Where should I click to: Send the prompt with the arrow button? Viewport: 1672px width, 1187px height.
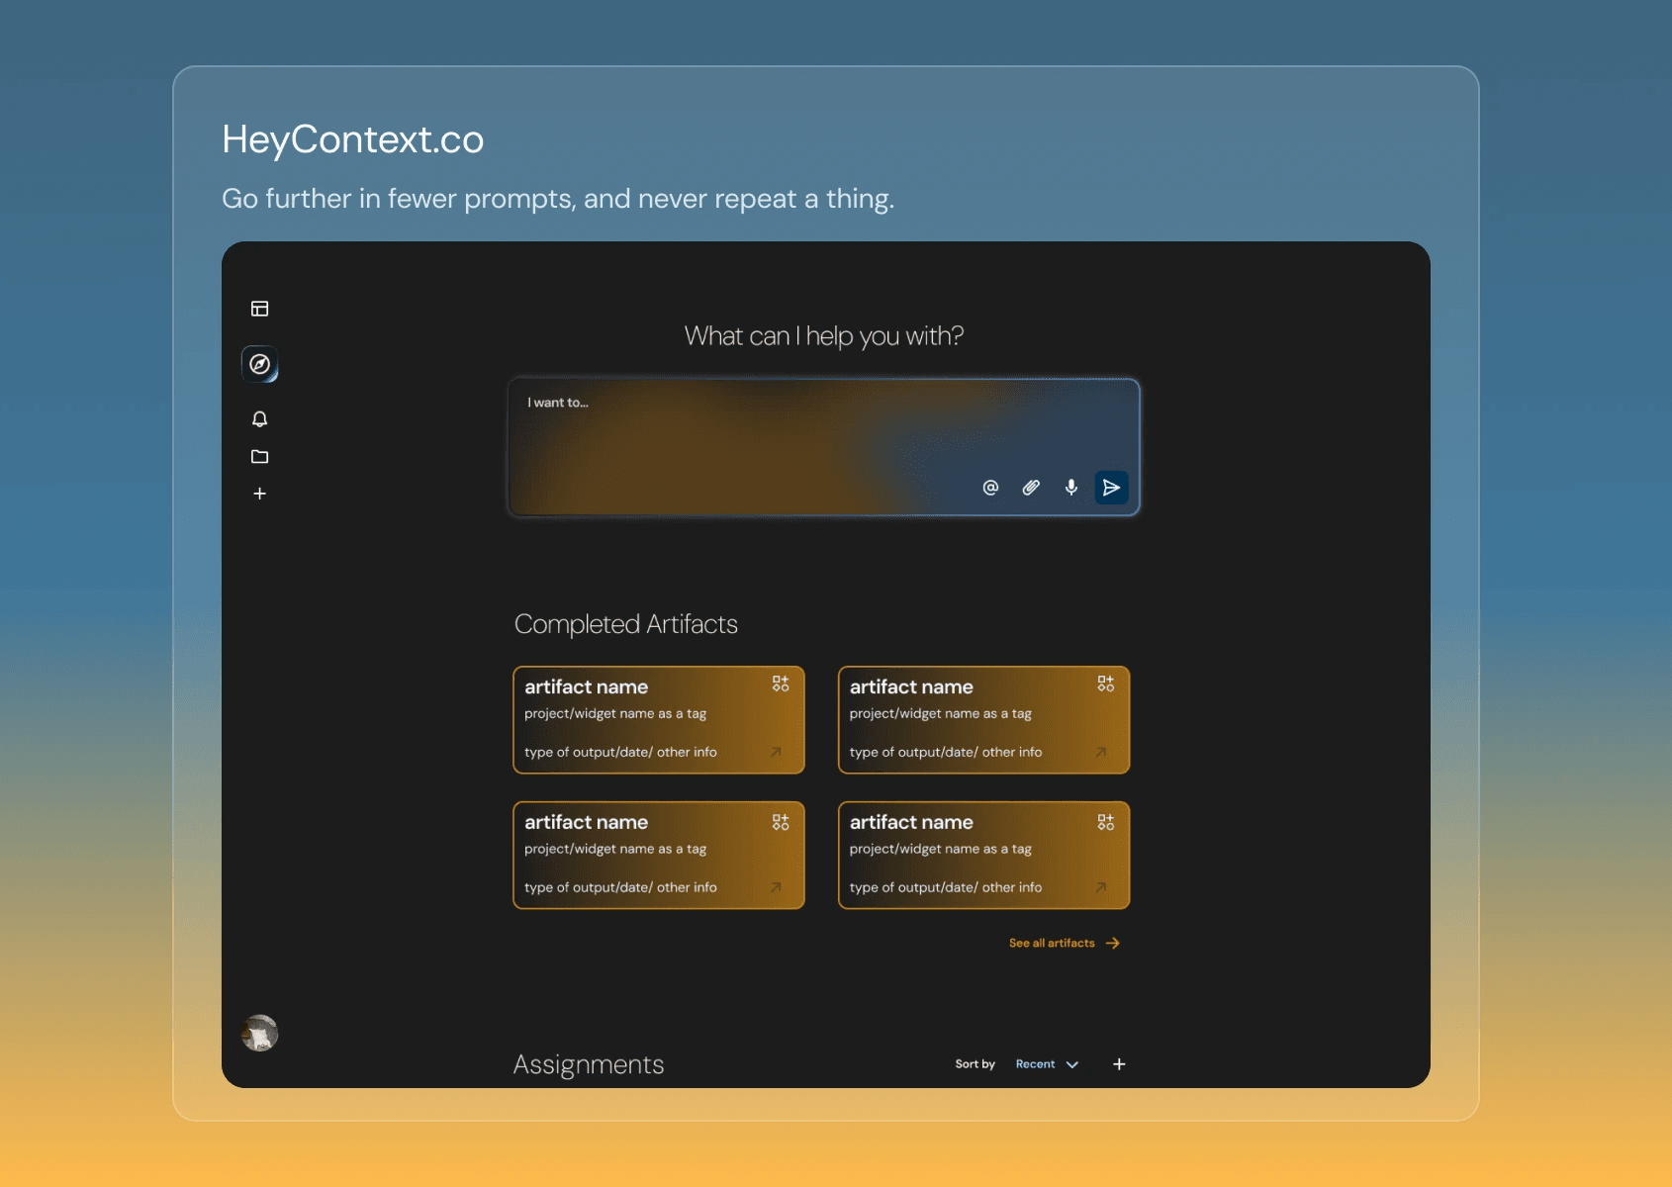pyautogui.click(x=1111, y=488)
